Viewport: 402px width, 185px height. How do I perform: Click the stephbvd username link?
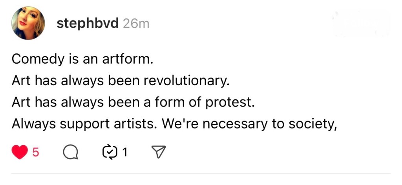(x=88, y=23)
